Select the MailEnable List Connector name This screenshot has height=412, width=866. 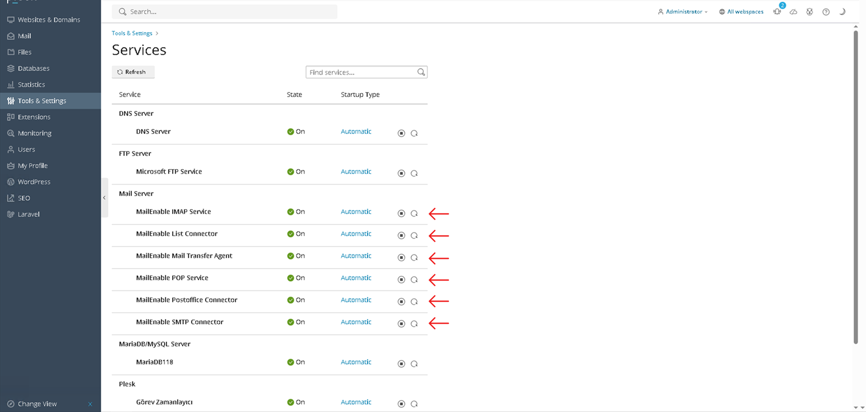177,234
